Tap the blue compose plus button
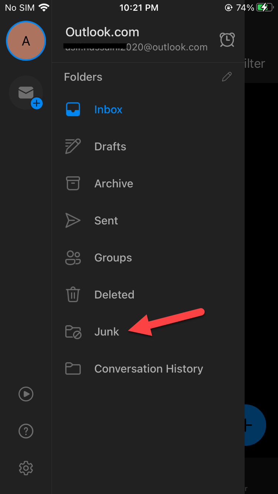 click(x=255, y=425)
